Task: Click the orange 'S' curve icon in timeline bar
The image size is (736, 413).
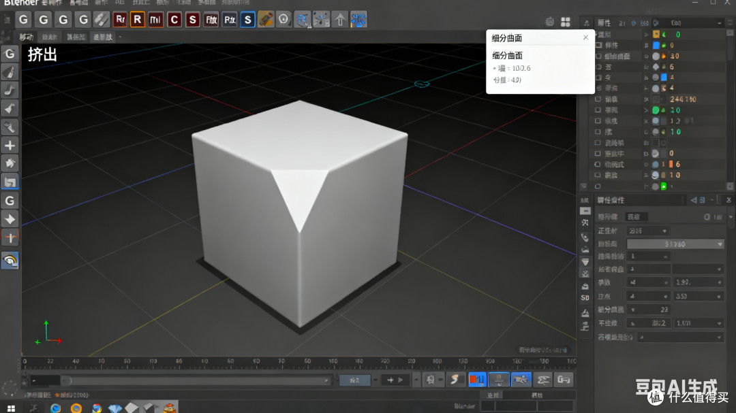Action: [x=455, y=380]
